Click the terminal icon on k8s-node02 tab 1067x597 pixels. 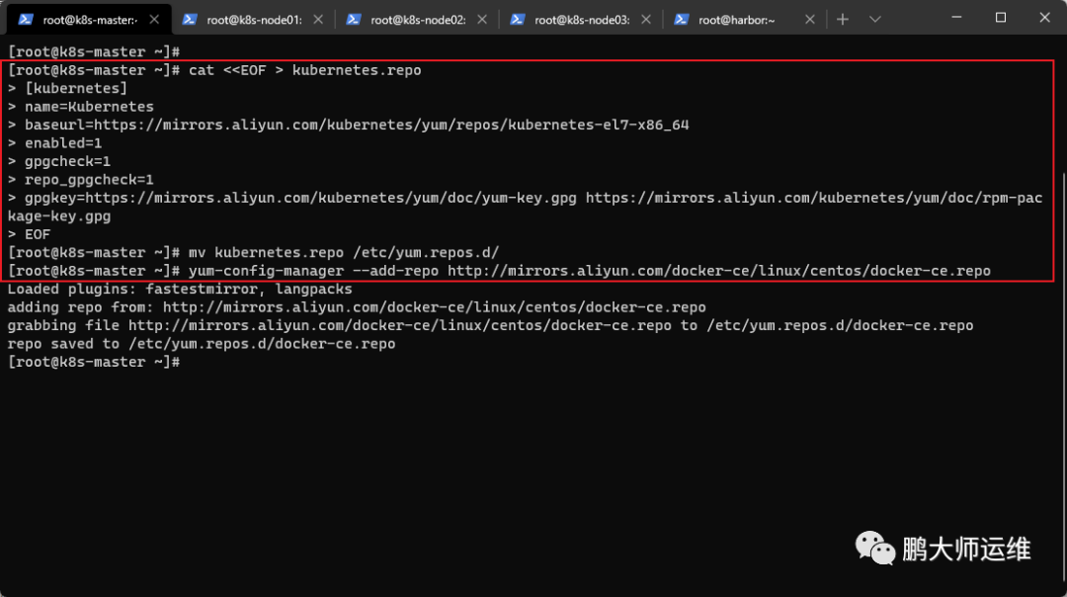click(353, 19)
